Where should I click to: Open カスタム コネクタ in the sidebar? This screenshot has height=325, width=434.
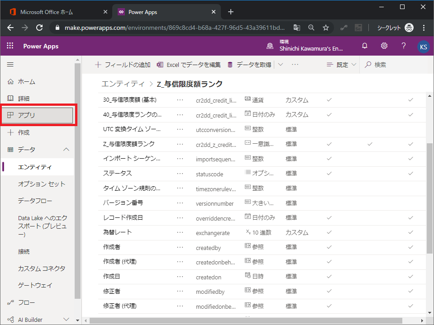point(42,268)
